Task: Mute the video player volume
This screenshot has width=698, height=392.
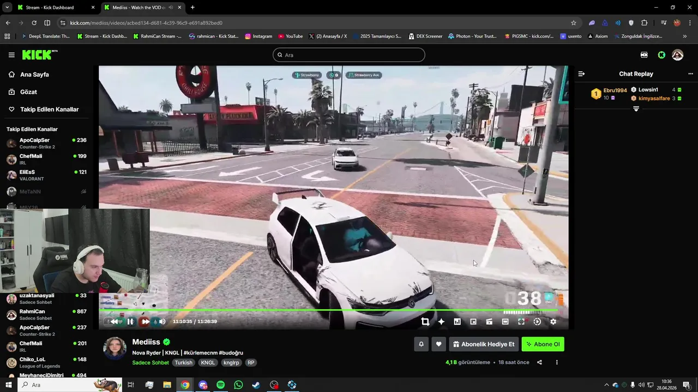Action: coord(162,322)
